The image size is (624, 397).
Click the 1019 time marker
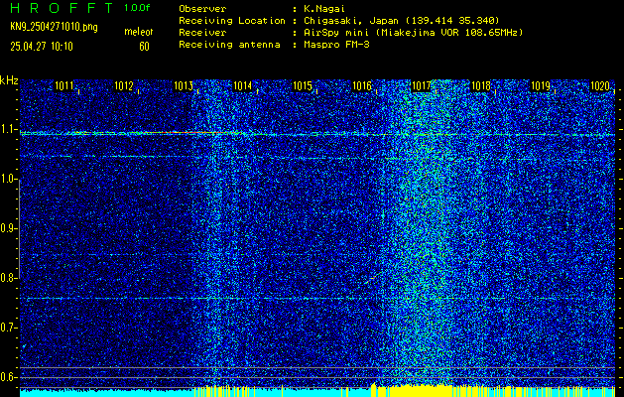(x=541, y=86)
